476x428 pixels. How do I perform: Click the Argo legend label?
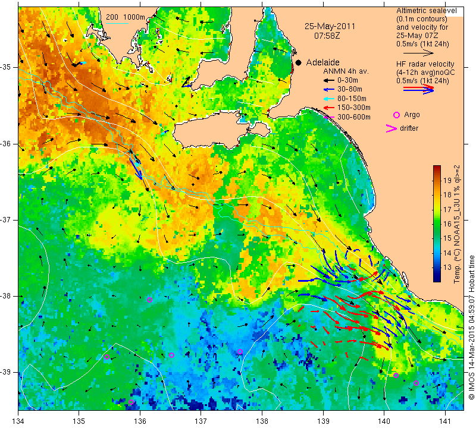(412, 115)
